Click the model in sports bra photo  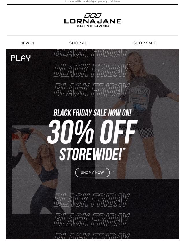point(41,170)
